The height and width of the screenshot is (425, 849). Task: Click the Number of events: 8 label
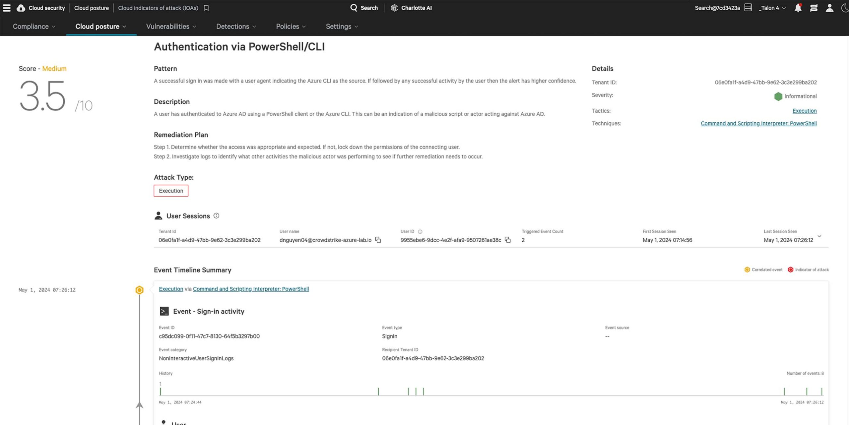click(x=805, y=373)
